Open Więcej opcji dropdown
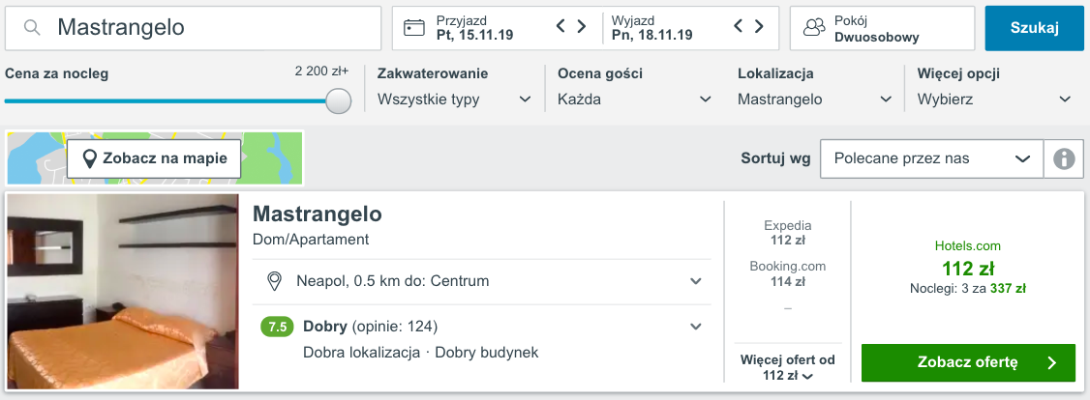Image resolution: width=1090 pixels, height=400 pixels. click(x=994, y=99)
